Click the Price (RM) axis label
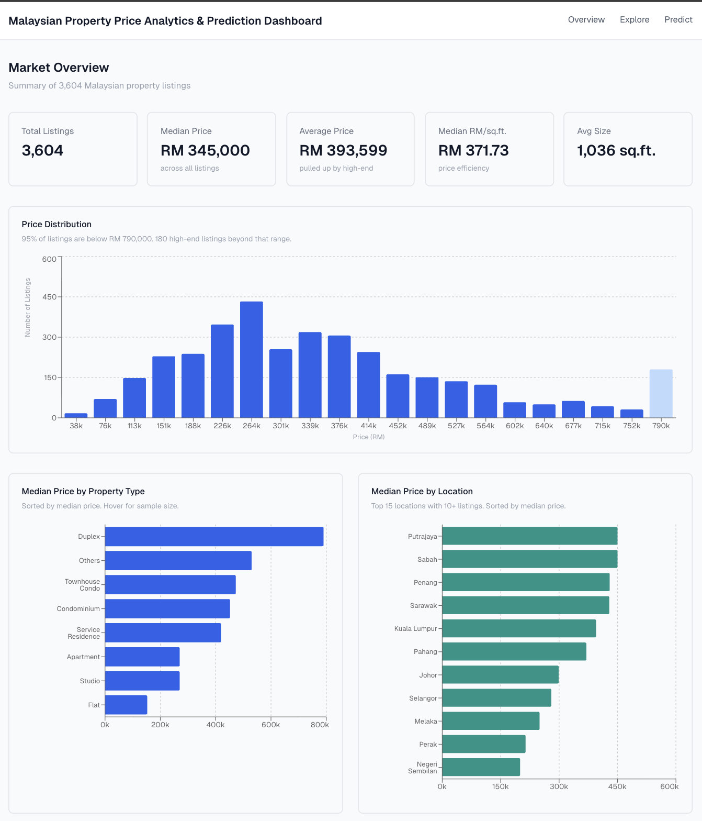Viewport: 702px width, 821px height. click(369, 437)
